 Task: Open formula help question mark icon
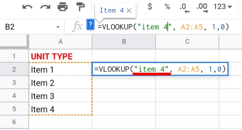coord(90,24)
